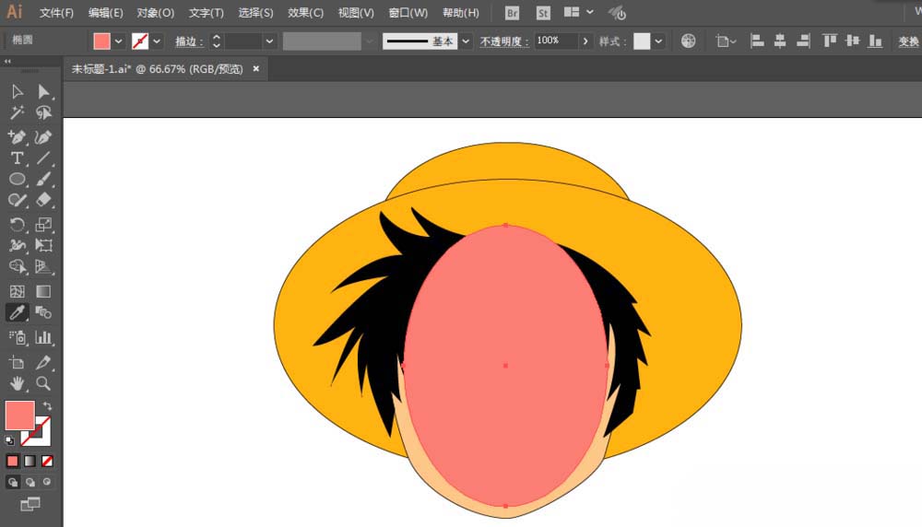This screenshot has width=922, height=527.
Task: Click Vertical Align Top button
Action: pos(829,41)
